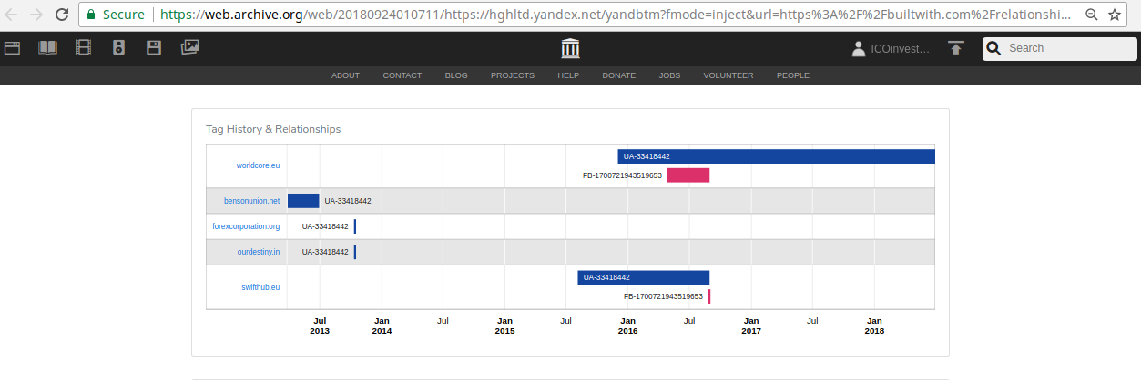Image resolution: width=1141 pixels, height=380 pixels.
Task: Click the Internet Archive logo
Action: coord(571,48)
